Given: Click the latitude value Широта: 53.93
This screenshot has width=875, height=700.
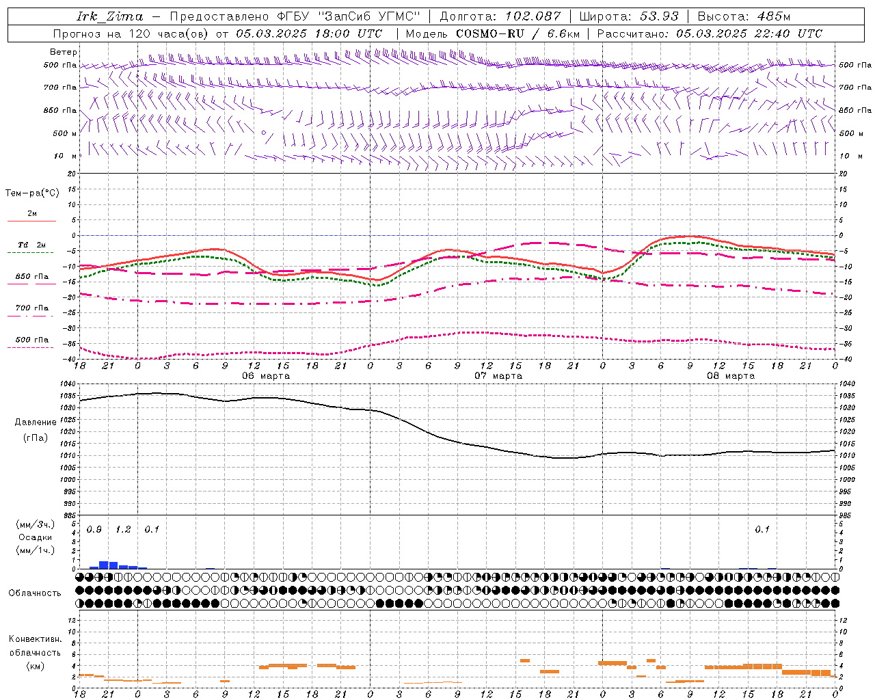Looking at the screenshot, I should [x=629, y=16].
